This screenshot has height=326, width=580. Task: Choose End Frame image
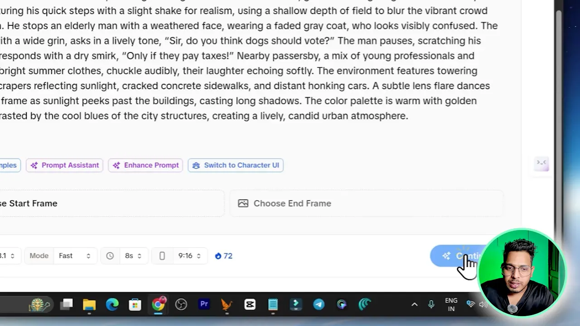366,203
